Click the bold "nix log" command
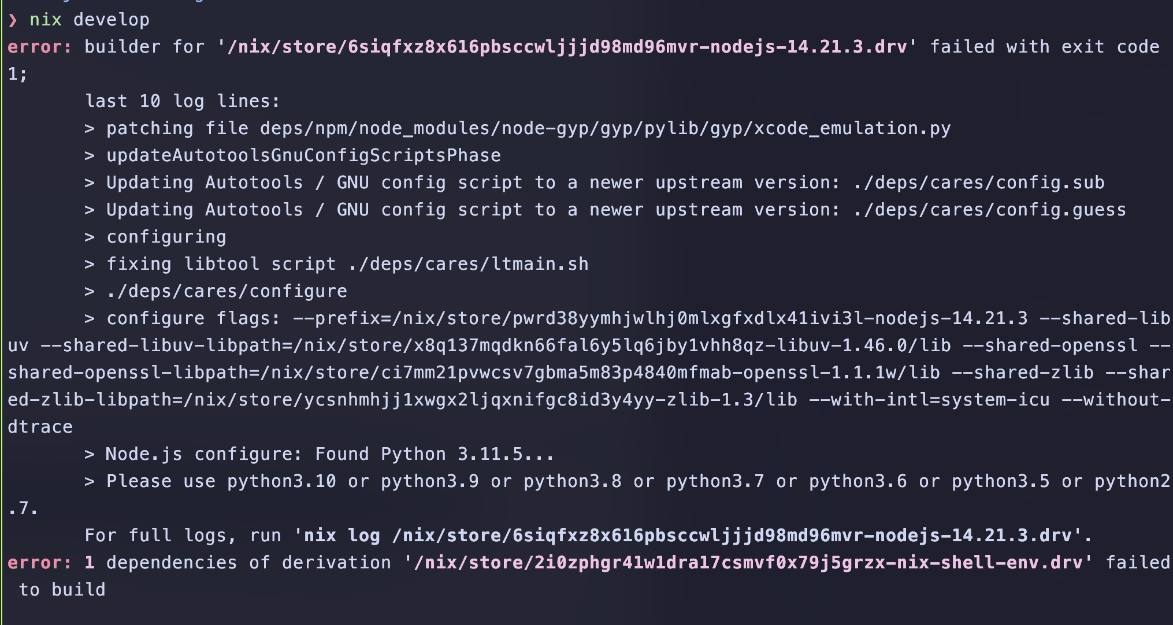The height and width of the screenshot is (625, 1173). (342, 536)
